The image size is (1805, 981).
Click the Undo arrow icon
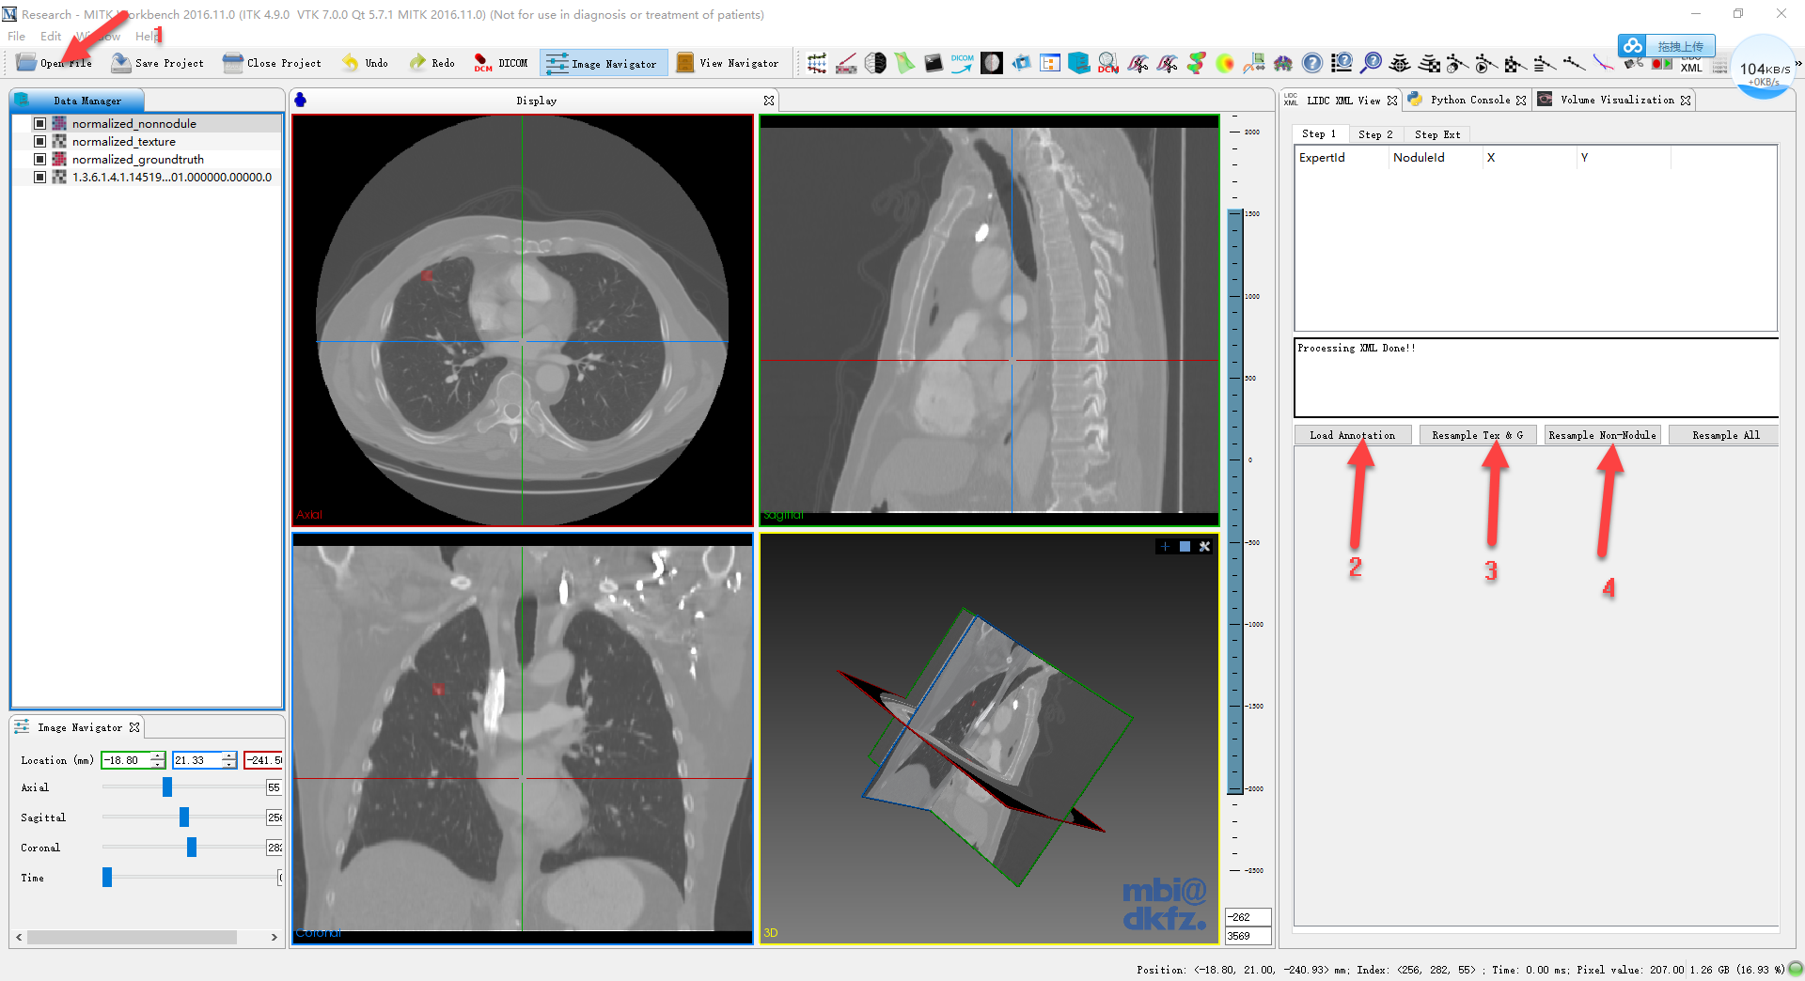(x=350, y=63)
